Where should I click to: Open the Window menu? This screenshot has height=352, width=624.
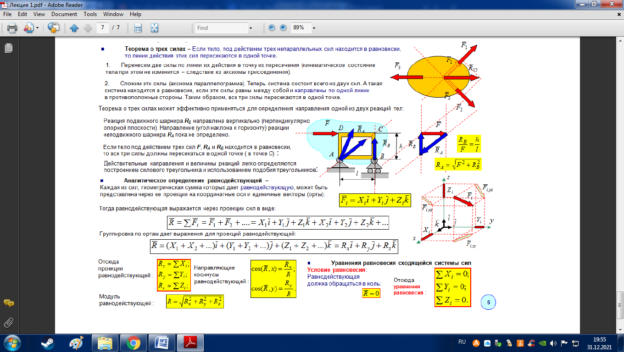(x=113, y=14)
